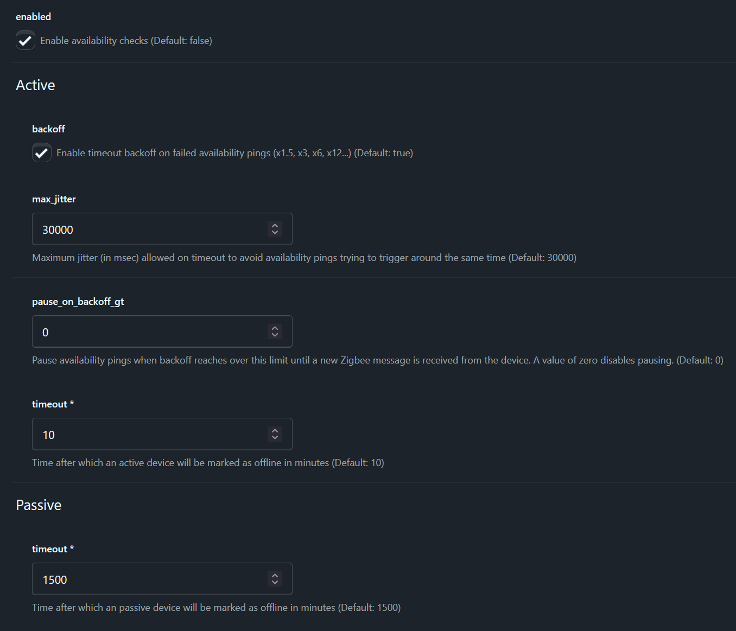
Task: Click the 'Enable timeout backoff' label text
Action: (x=234, y=153)
